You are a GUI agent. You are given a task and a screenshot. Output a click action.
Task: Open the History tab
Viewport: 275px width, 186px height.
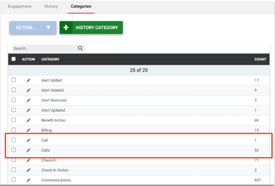click(x=51, y=7)
